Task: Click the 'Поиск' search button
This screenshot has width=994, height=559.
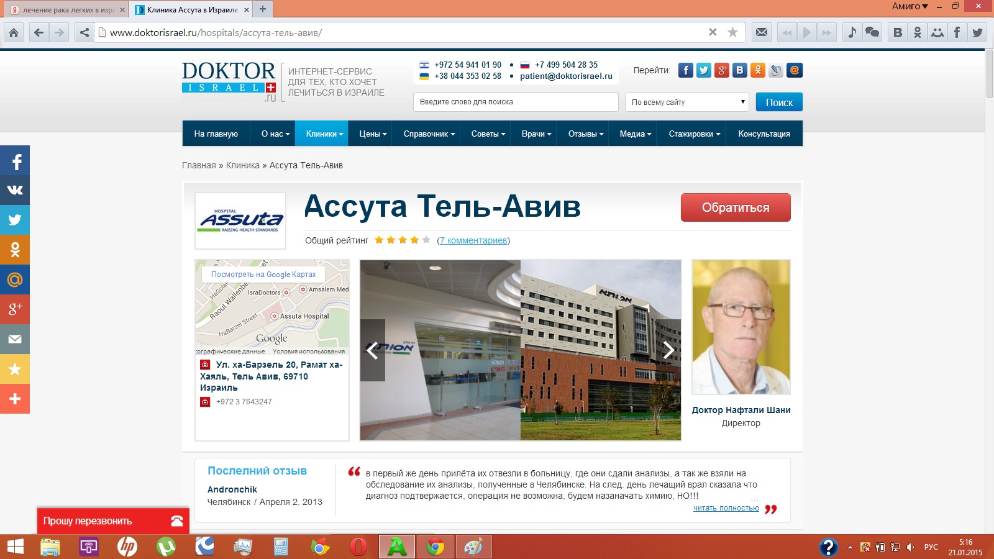Action: pyautogui.click(x=779, y=102)
